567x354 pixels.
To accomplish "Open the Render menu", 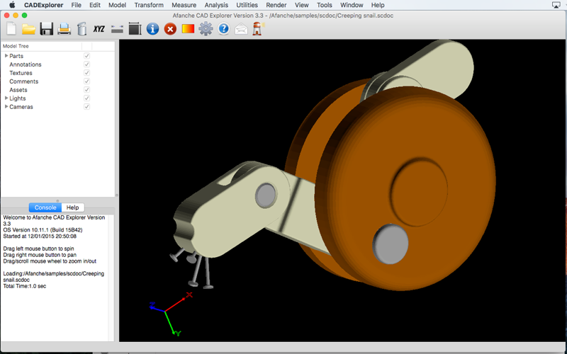I will [x=276, y=5].
